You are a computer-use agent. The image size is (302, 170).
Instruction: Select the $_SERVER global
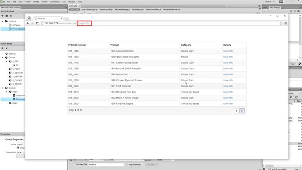[x=16, y=77]
